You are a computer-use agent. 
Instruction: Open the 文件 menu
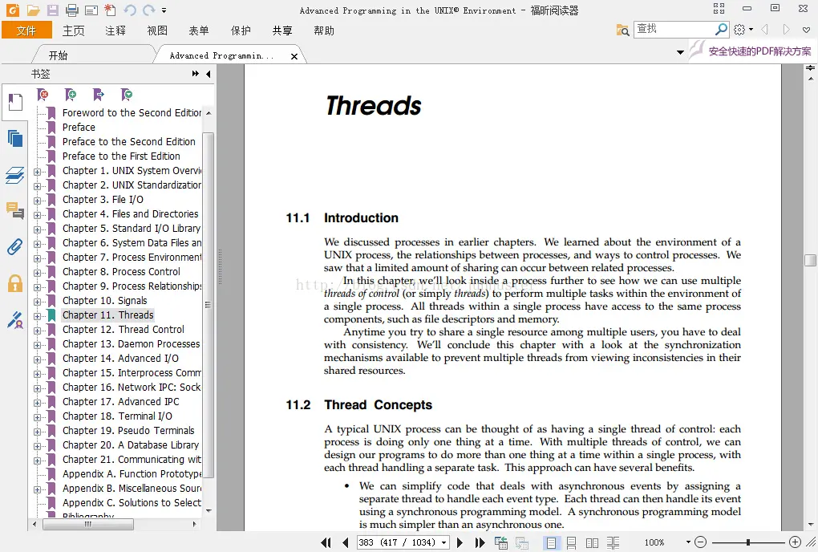click(x=26, y=30)
